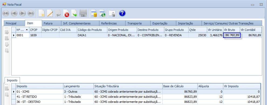Viewport: 267px width, 105px height.
Task: Add a new row to Imposto grid
Action: (x=7, y=89)
